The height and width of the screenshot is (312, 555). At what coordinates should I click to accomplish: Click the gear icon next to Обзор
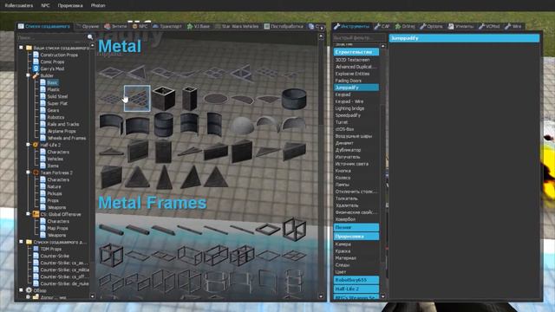pos(29,290)
